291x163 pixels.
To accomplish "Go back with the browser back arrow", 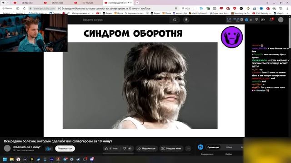I will coord(3,8).
